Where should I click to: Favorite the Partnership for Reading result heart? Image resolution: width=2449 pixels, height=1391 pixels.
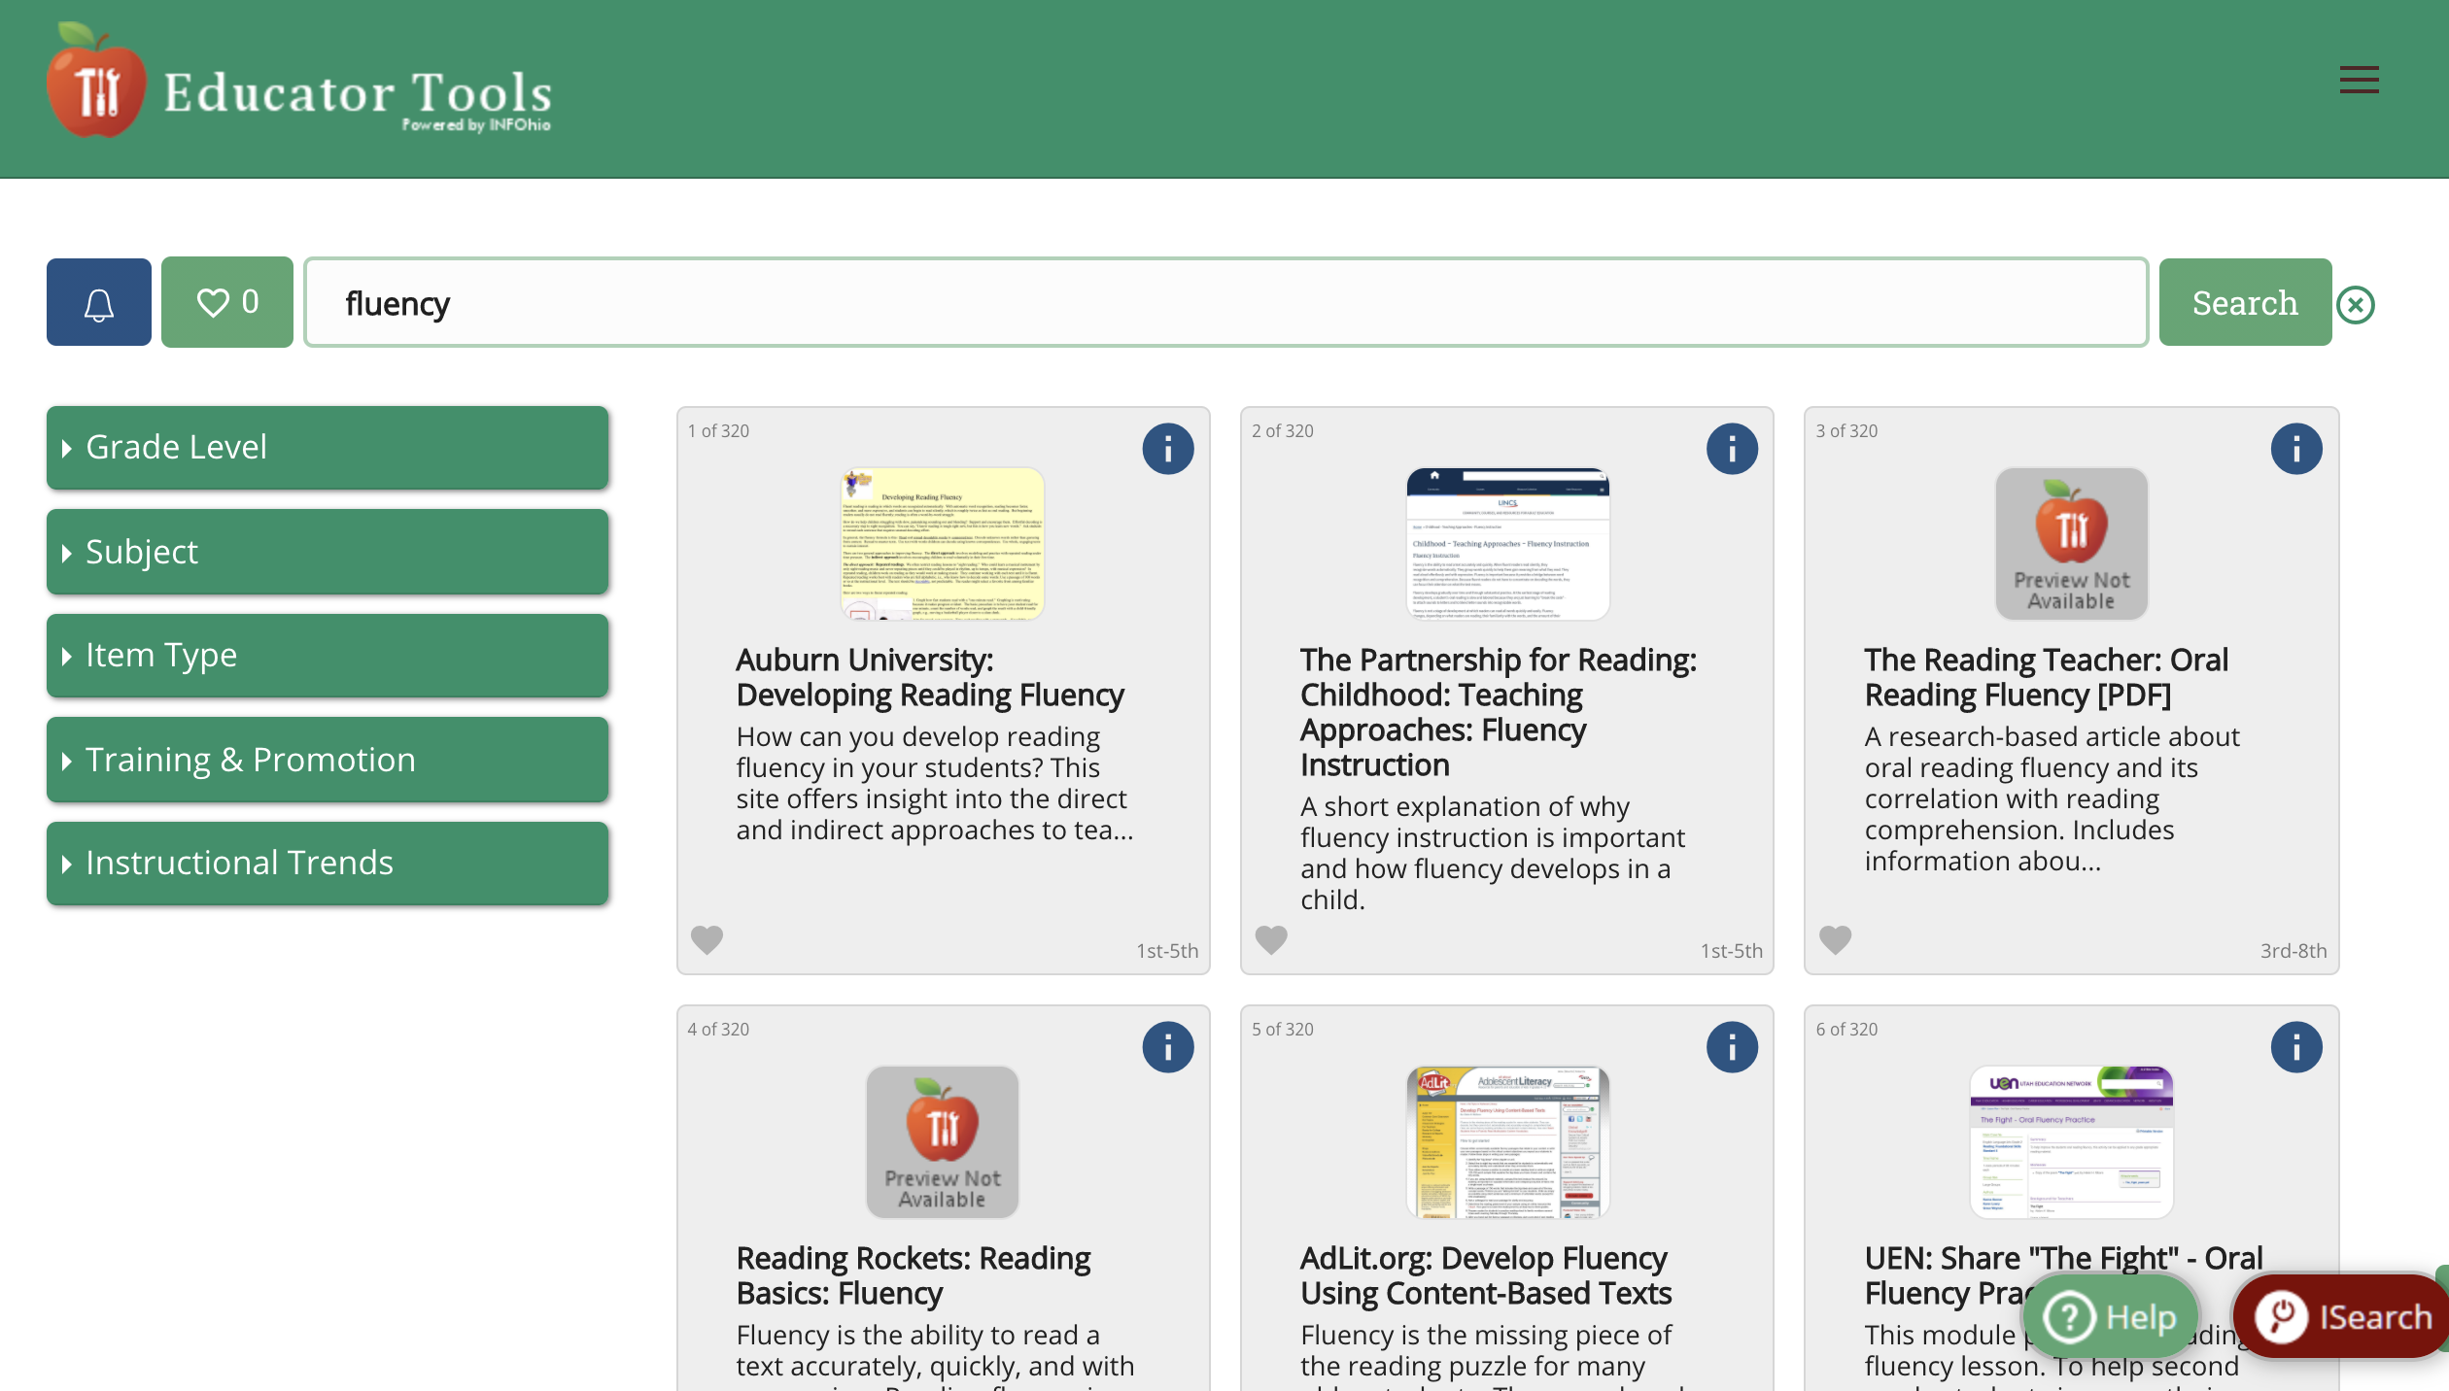pyautogui.click(x=1271, y=939)
